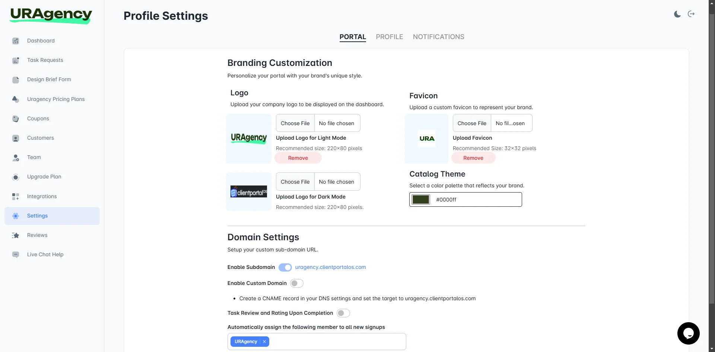715x352 pixels.
Task: Log out using the top-right arrow icon
Action: (691, 14)
